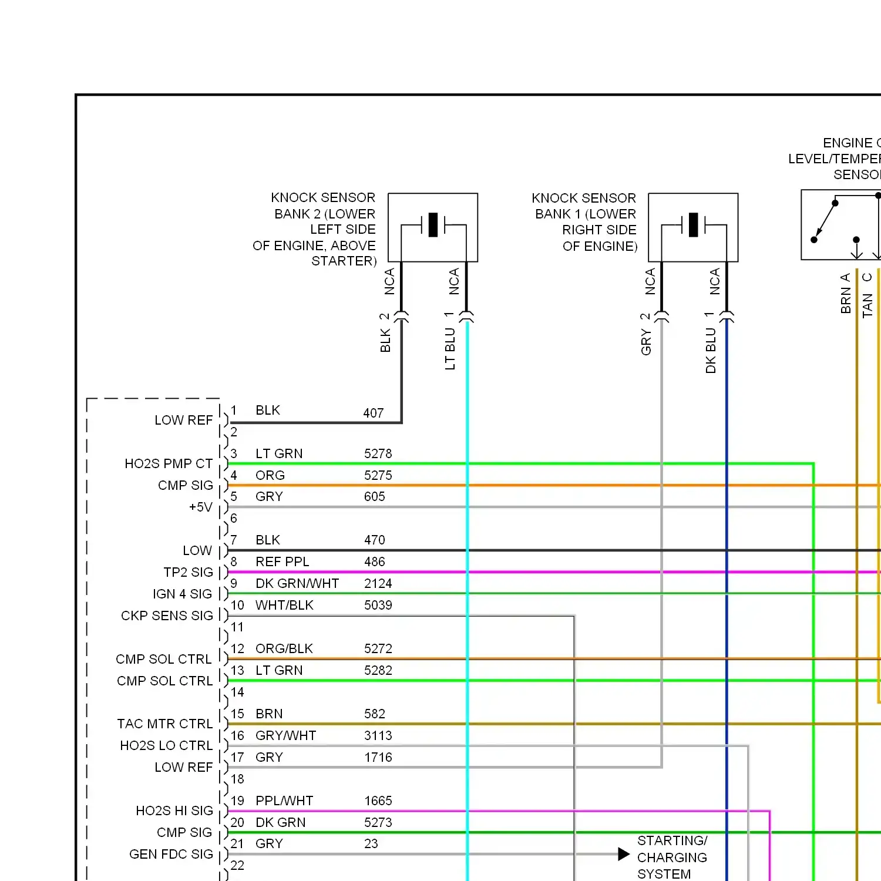Click the 'HO2S HI SIG' pin label
The image size is (881, 881).
pos(174,811)
